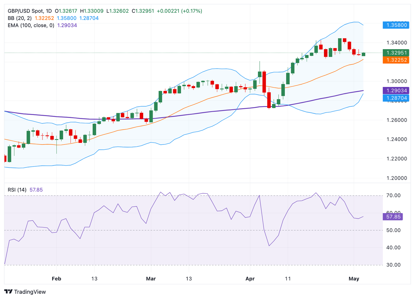Screen dimensions: 415x299
Task: Click the orange 1.32252 price tag
Action: tap(396, 60)
